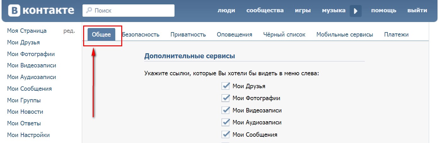Uncheck the Мои Друзья checkbox
Image resolution: width=441 pixels, height=143 pixels.
[x=226, y=86]
